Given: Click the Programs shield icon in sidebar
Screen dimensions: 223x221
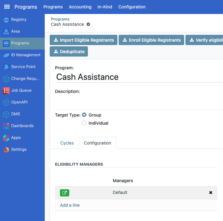Looking at the screenshot, I should (x=6, y=43).
